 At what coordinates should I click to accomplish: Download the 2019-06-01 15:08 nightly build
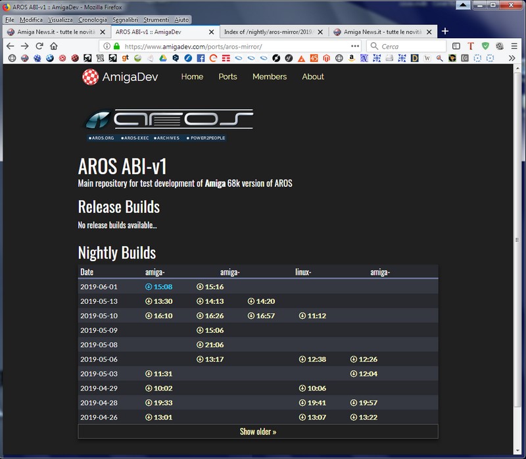coord(158,287)
